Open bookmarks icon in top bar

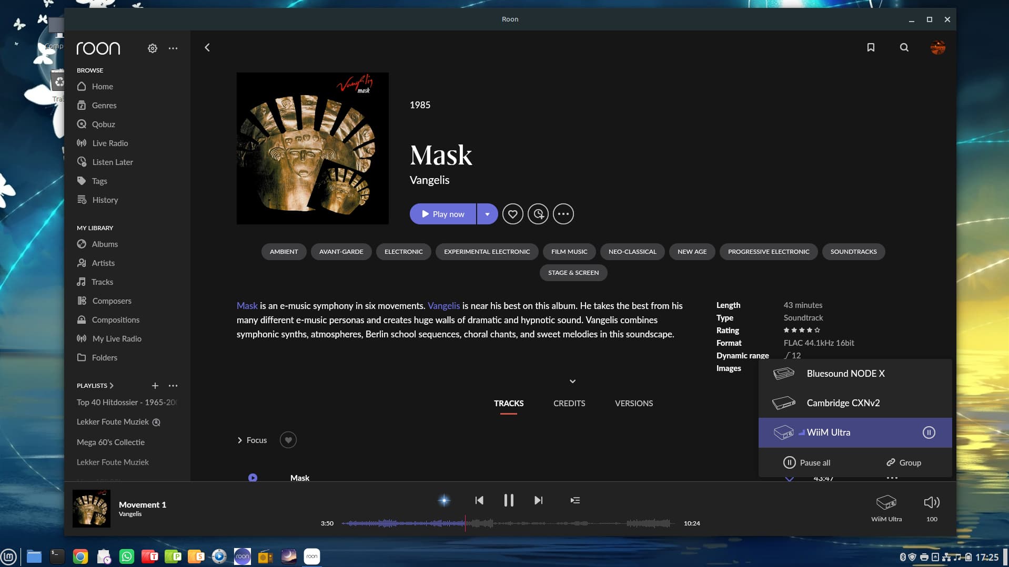pos(871,48)
